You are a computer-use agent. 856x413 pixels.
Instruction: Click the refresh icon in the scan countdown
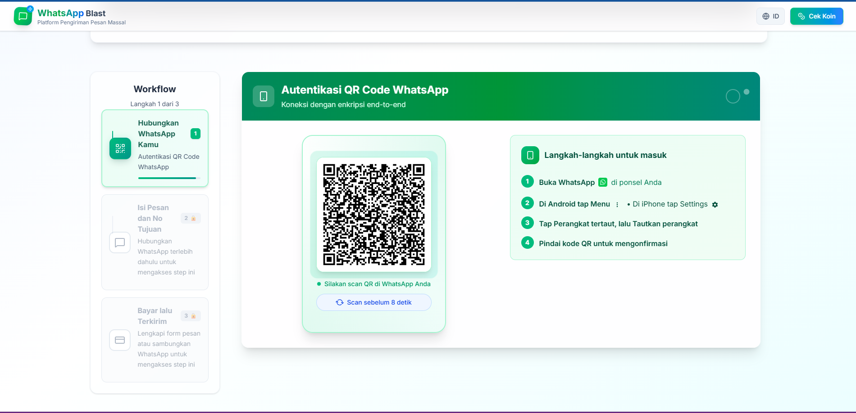340,302
